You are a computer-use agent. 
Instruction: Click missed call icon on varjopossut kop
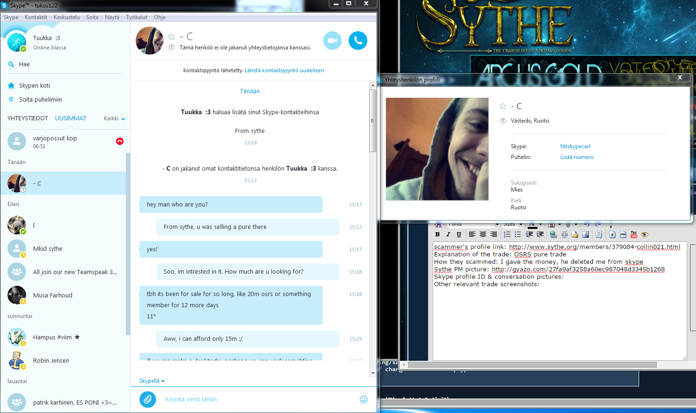point(120,141)
